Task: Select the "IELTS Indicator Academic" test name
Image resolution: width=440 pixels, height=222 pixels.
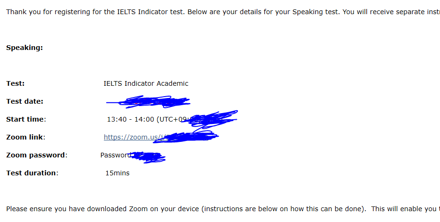Action: 146,83
